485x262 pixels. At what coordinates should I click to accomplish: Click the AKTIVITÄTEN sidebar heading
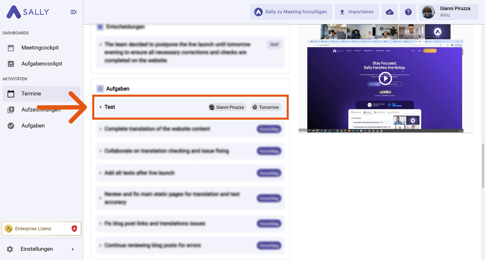tap(15, 79)
